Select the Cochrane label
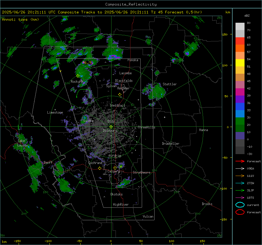 (95, 163)
